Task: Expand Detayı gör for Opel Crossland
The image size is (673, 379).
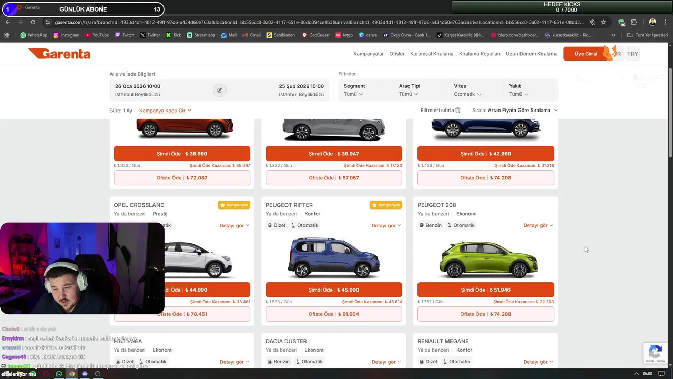Action: coord(234,226)
